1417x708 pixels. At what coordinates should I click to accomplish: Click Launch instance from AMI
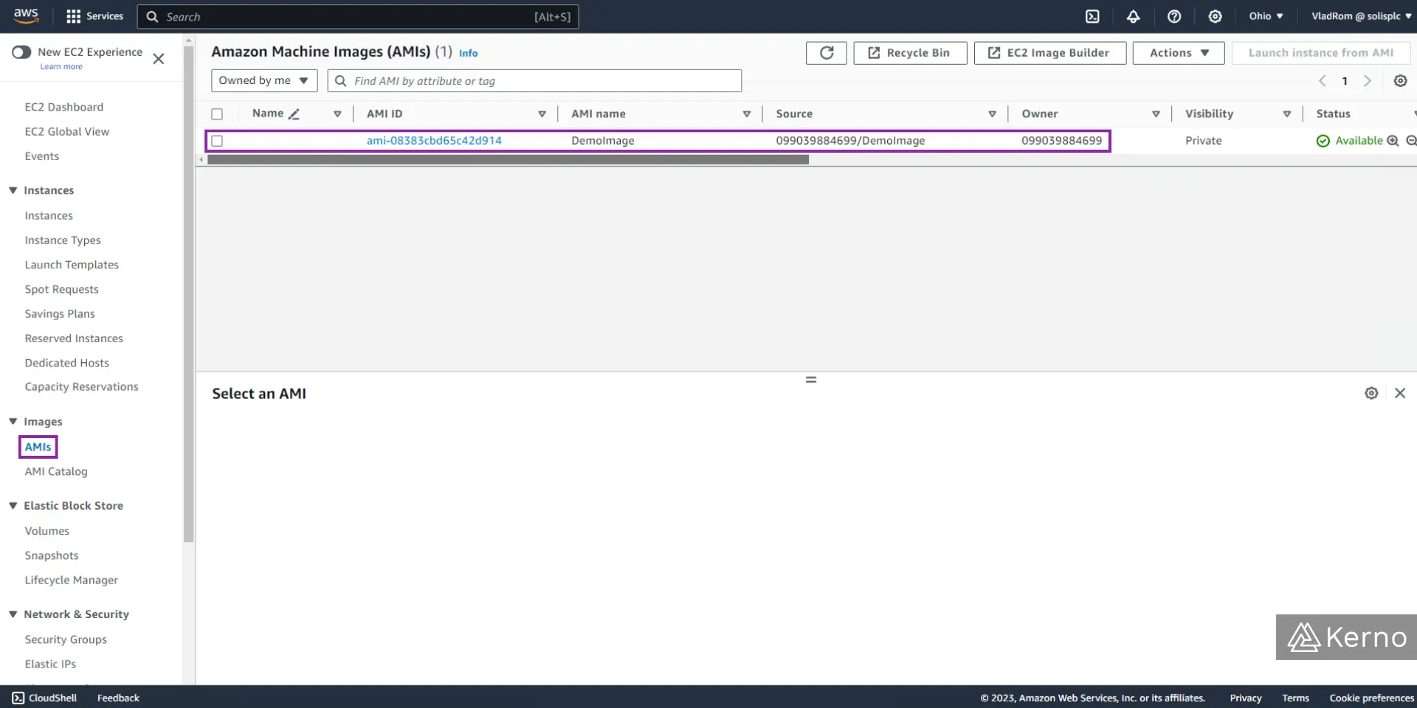coord(1321,52)
